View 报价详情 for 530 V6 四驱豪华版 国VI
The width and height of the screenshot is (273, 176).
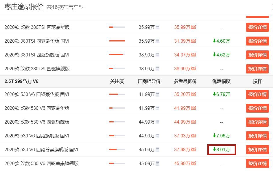click(257, 94)
